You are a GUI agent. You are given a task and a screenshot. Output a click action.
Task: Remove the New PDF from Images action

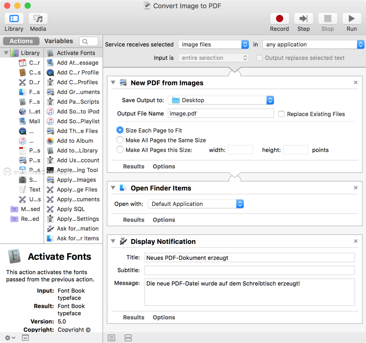point(356,82)
